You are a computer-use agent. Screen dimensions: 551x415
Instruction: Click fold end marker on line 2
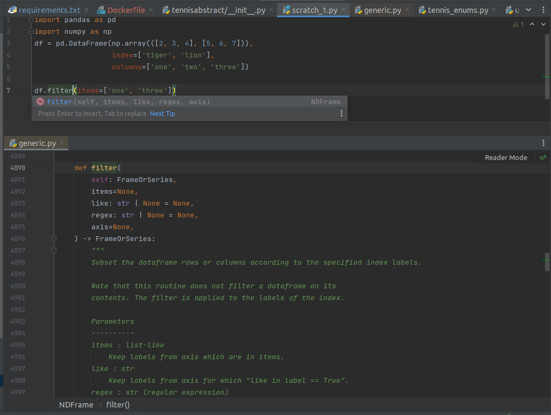[31, 32]
